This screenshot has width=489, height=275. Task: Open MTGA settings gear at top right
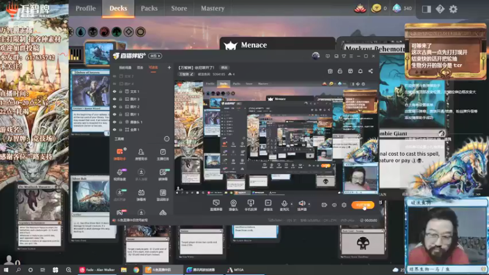(x=453, y=9)
